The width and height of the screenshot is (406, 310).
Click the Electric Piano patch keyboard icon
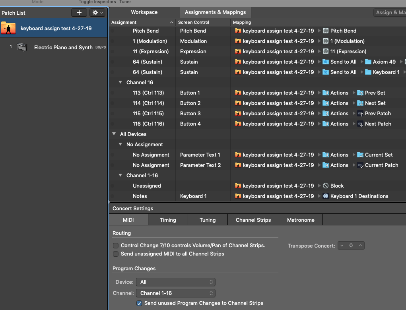pos(22,47)
